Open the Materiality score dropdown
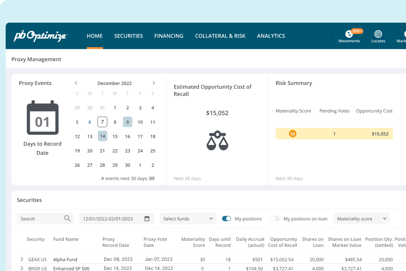The width and height of the screenshot is (406, 271). (x=361, y=219)
